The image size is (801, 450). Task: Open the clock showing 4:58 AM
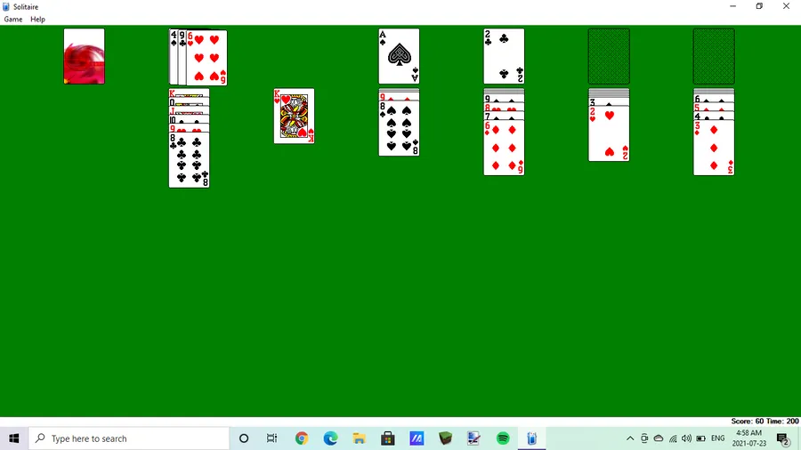coord(749,438)
